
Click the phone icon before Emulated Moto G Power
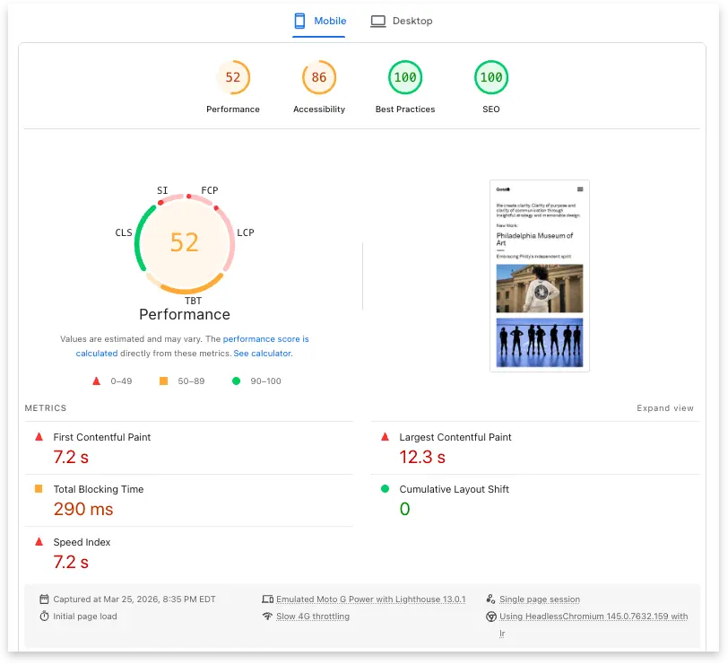point(269,599)
